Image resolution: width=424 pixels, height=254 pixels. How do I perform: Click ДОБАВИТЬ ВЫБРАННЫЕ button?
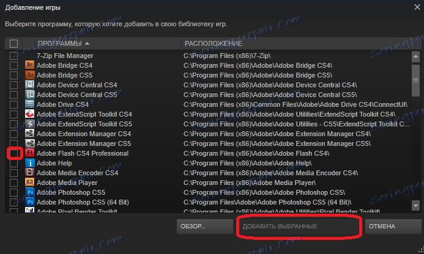(299, 226)
